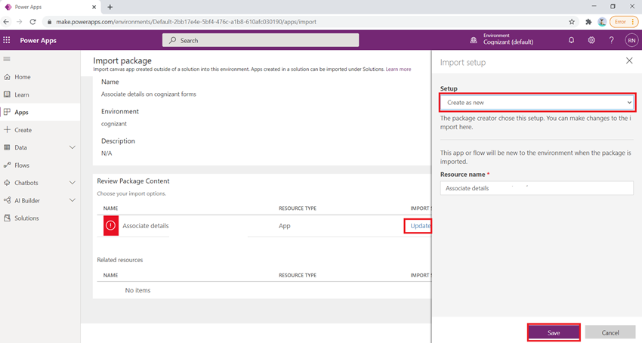Image resolution: width=642 pixels, height=343 pixels.
Task: Click the Learn book icon in sidebar
Action: 7,94
